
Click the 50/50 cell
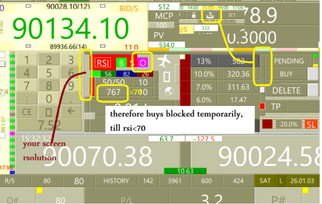click(x=113, y=82)
